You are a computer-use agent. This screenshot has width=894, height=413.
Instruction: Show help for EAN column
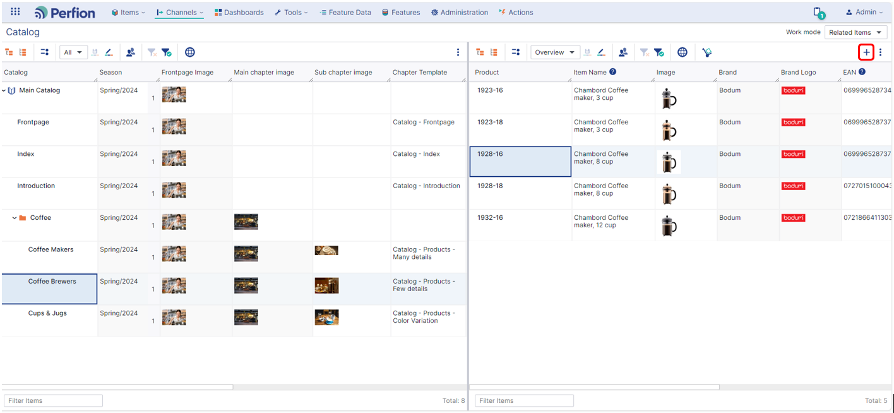[x=862, y=72]
